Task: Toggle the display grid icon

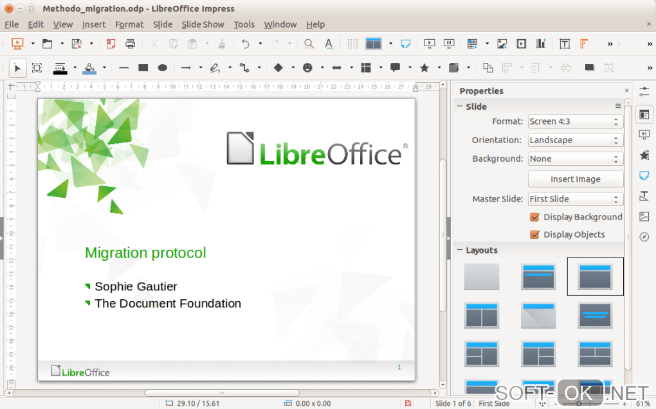Action: 352,44
